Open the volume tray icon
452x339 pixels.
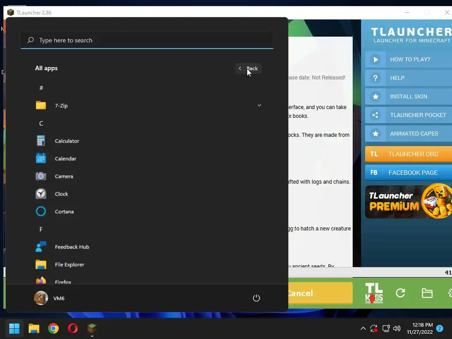(x=397, y=328)
